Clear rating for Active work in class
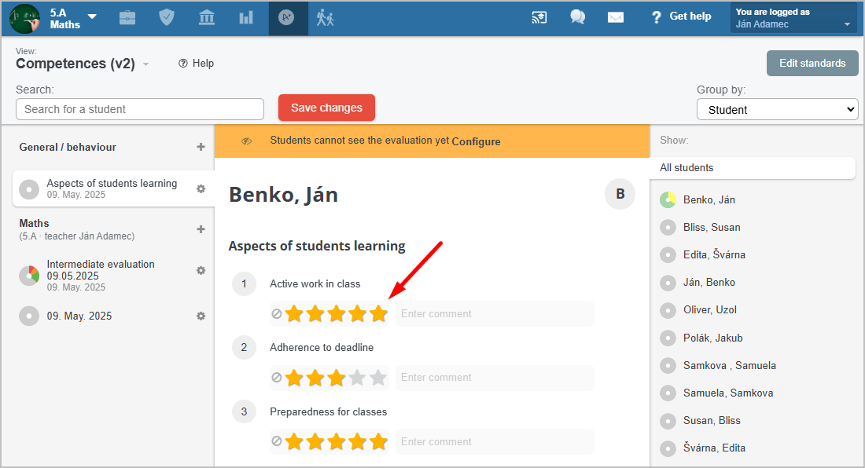Screen dimensions: 865x468 (276, 314)
